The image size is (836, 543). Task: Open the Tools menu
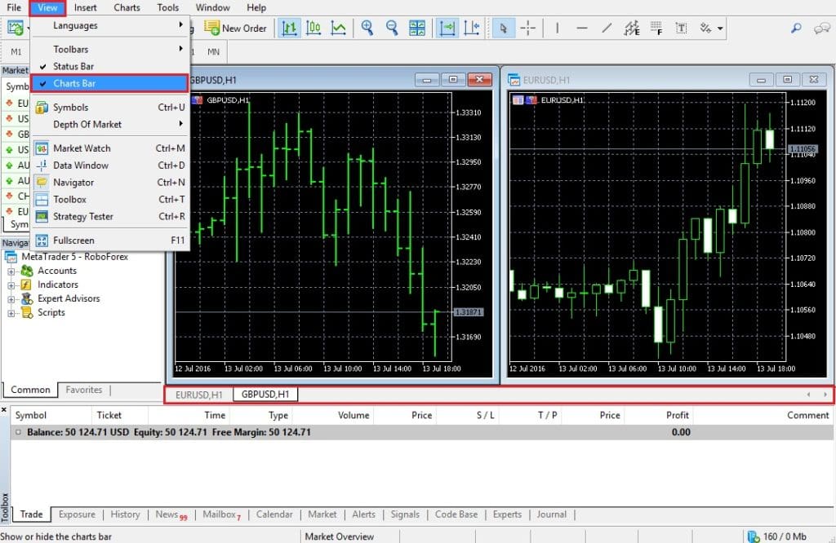coord(168,7)
